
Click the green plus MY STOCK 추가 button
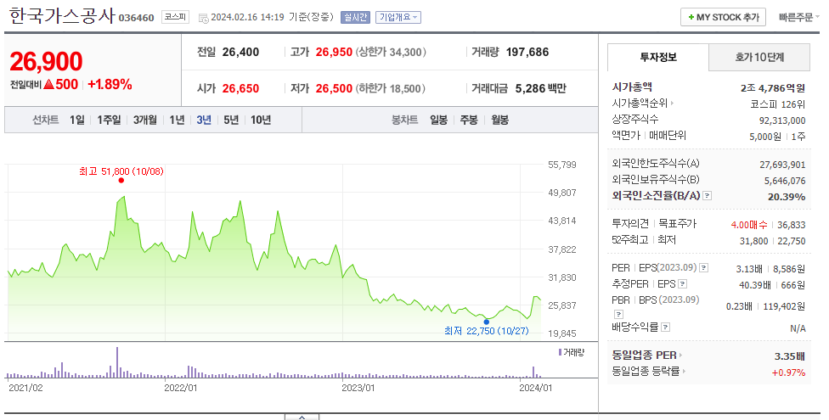click(x=723, y=17)
